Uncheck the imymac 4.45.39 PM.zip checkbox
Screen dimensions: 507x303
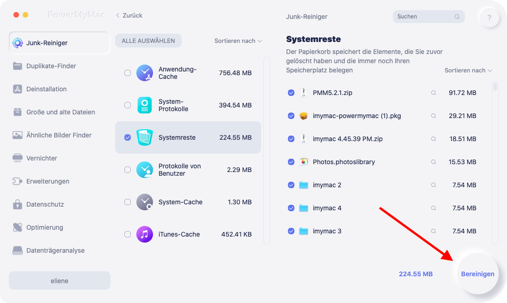[291, 139]
